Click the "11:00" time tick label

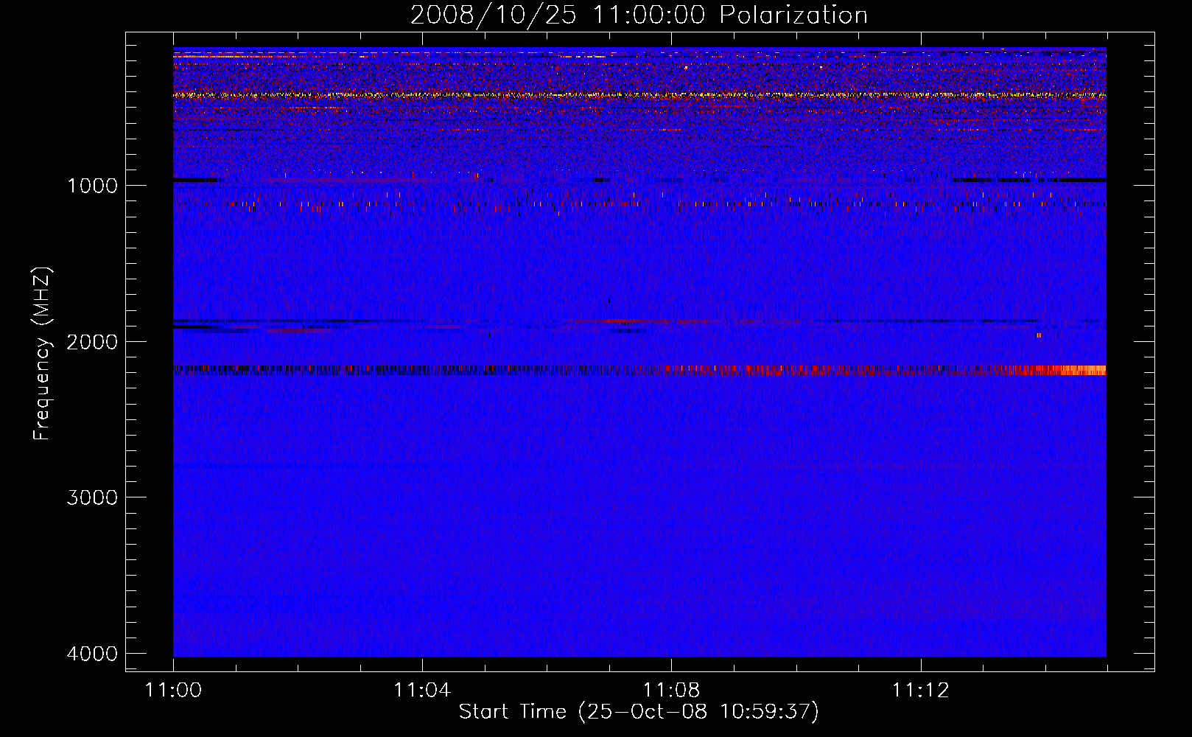(173, 690)
